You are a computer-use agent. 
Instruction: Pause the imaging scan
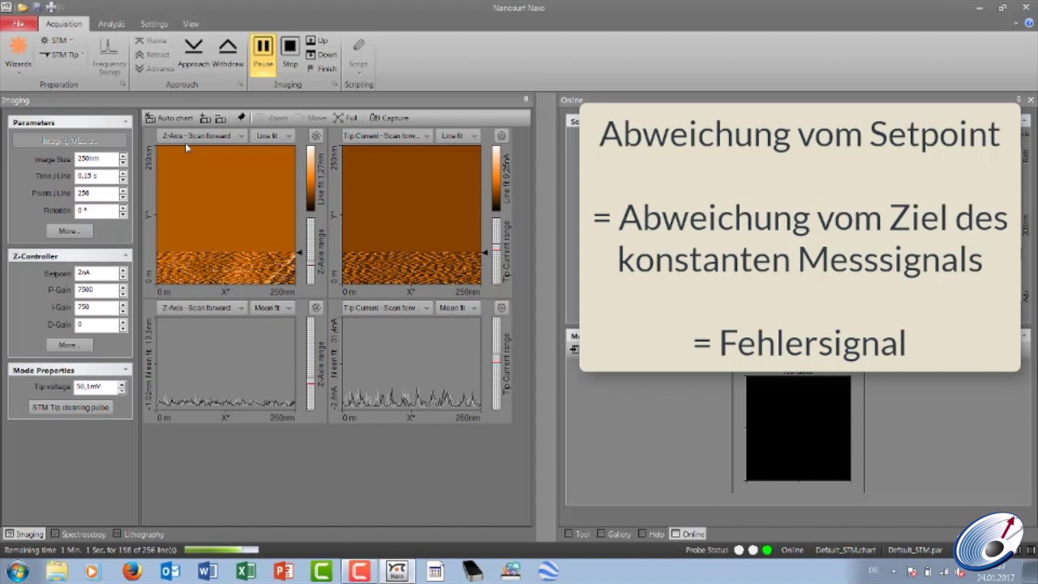[x=263, y=54]
